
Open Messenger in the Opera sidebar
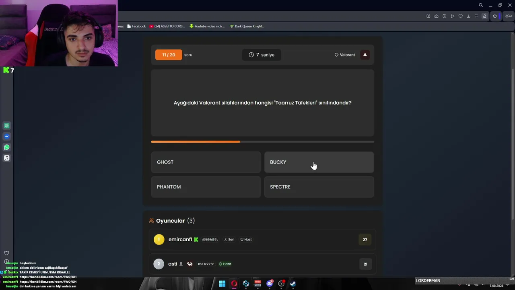pyautogui.click(x=6, y=137)
